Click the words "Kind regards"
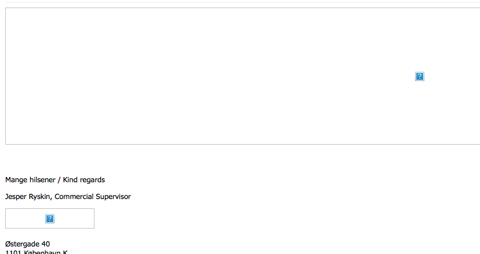The width and height of the screenshot is (480, 254). [x=84, y=180]
